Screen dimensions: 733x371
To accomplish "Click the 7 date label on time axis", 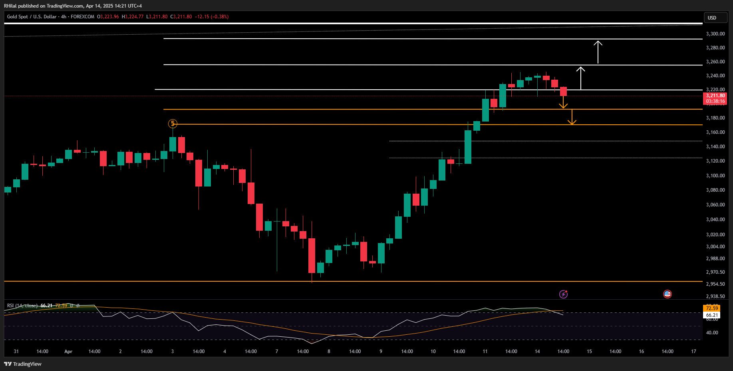I will point(276,351).
